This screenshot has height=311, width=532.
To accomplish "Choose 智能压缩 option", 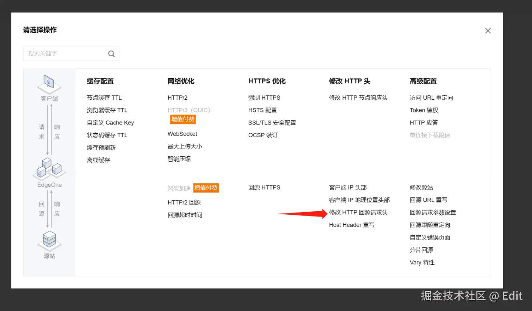I will tap(179, 159).
